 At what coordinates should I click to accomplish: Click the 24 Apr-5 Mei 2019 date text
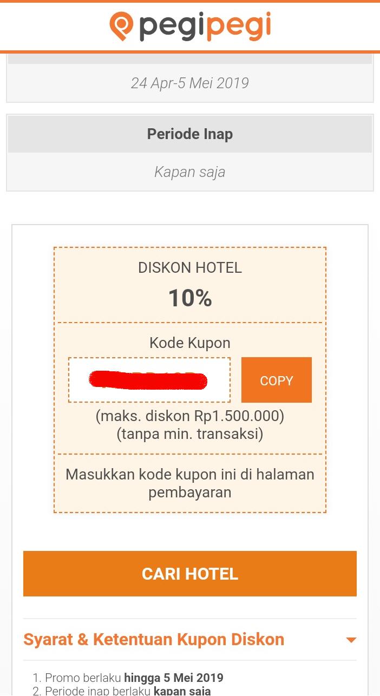189,83
